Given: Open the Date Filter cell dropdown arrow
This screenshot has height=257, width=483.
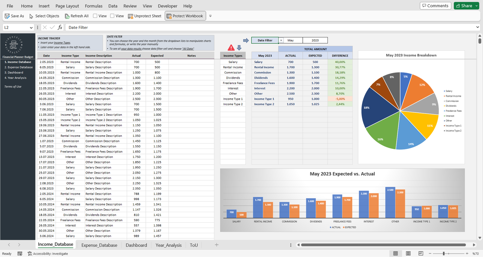Looking at the screenshot, I should click(x=281, y=40).
